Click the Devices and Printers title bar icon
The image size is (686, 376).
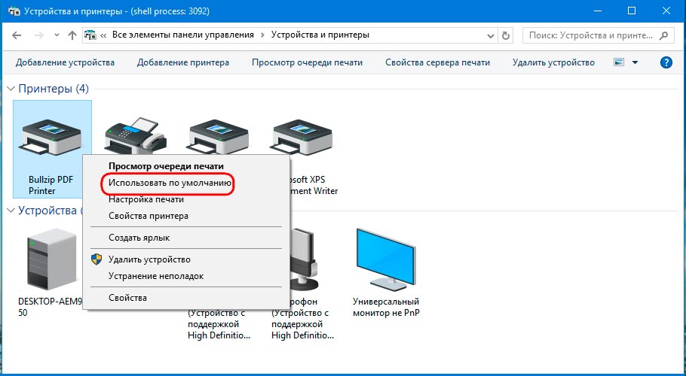click(14, 11)
